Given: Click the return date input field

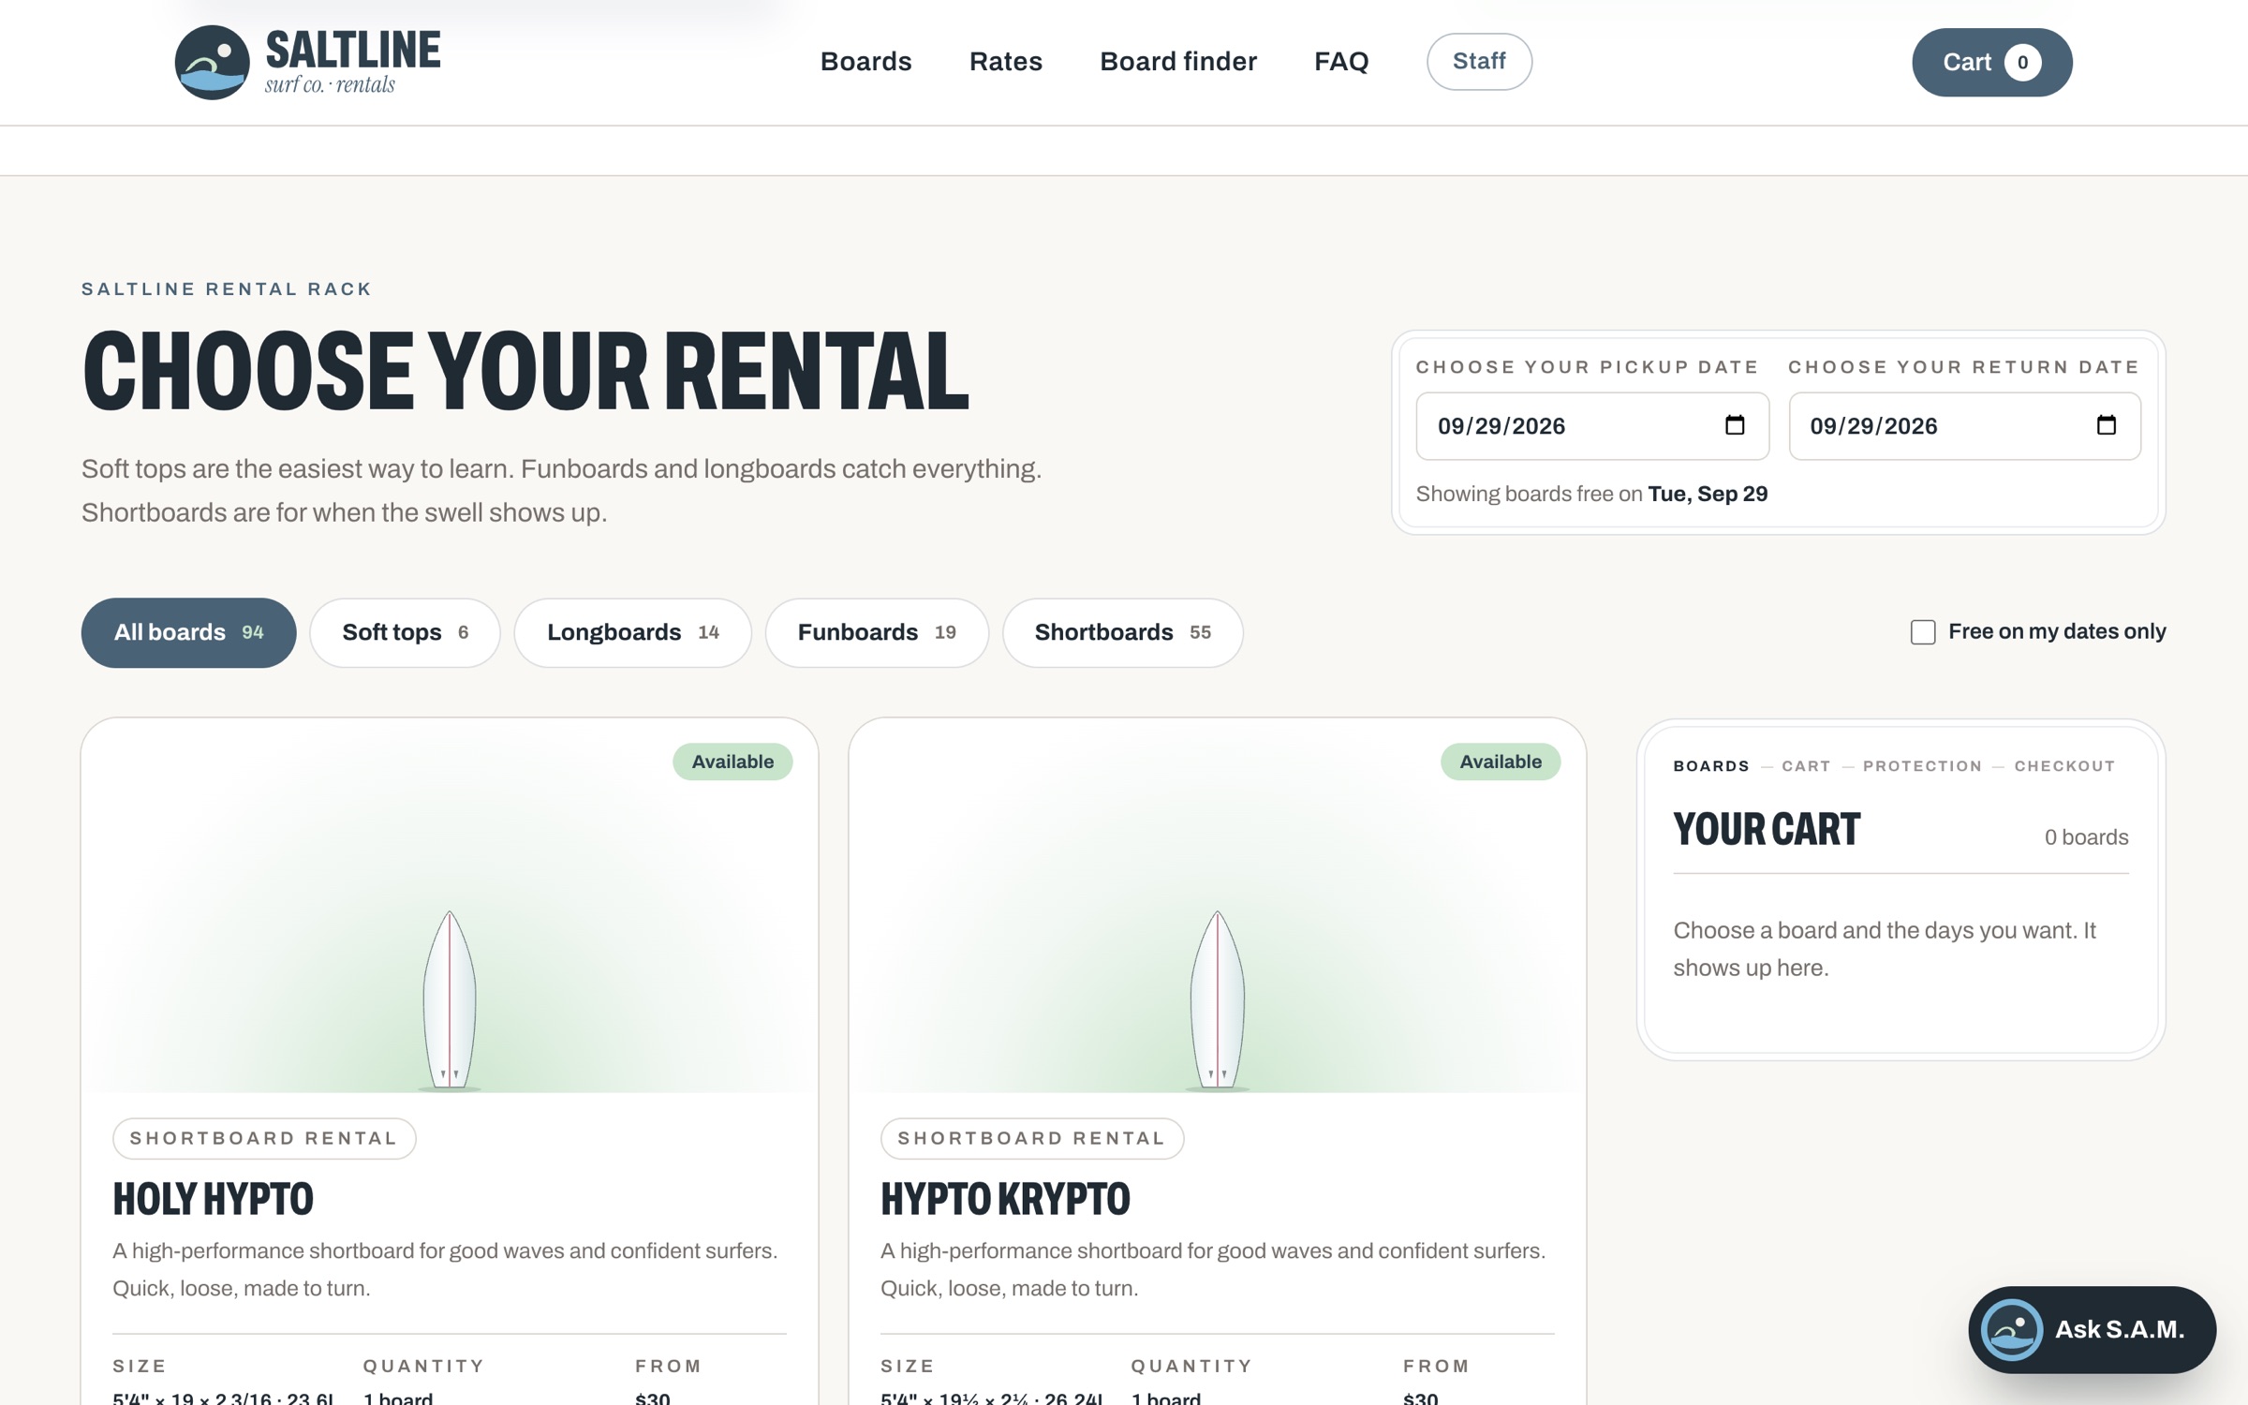Looking at the screenshot, I should [1964, 426].
